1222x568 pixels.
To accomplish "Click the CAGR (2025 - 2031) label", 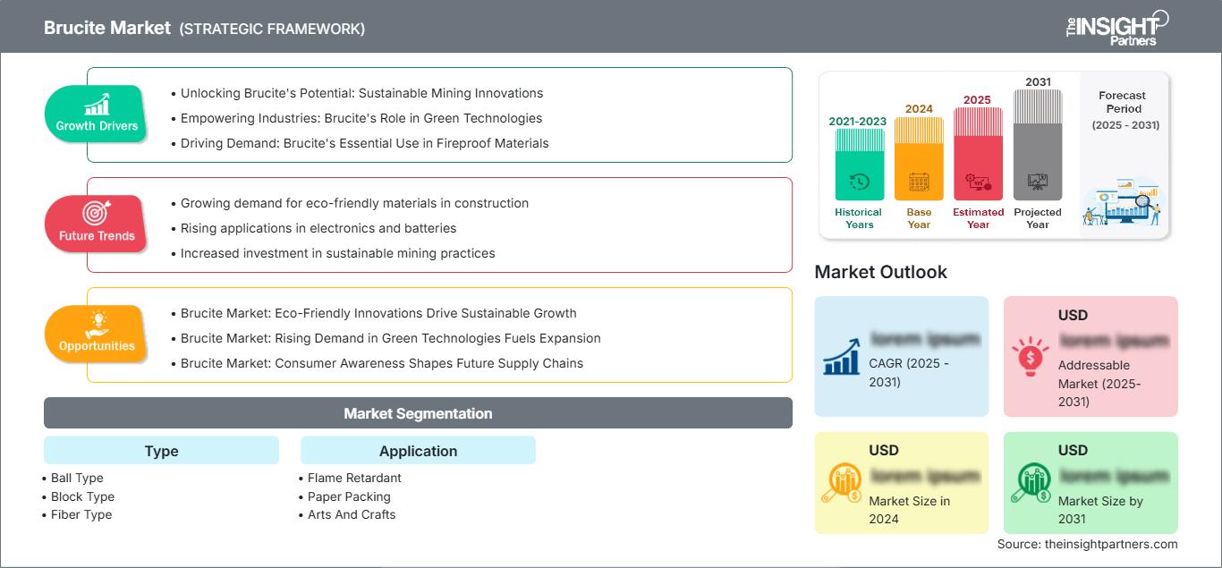I will 909,373.
